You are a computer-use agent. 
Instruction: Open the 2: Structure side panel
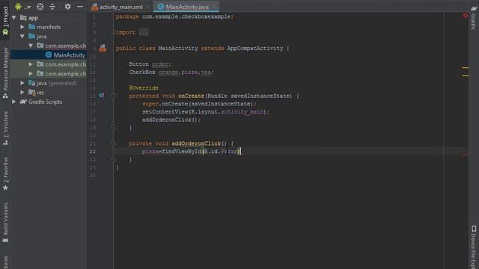tap(5, 128)
